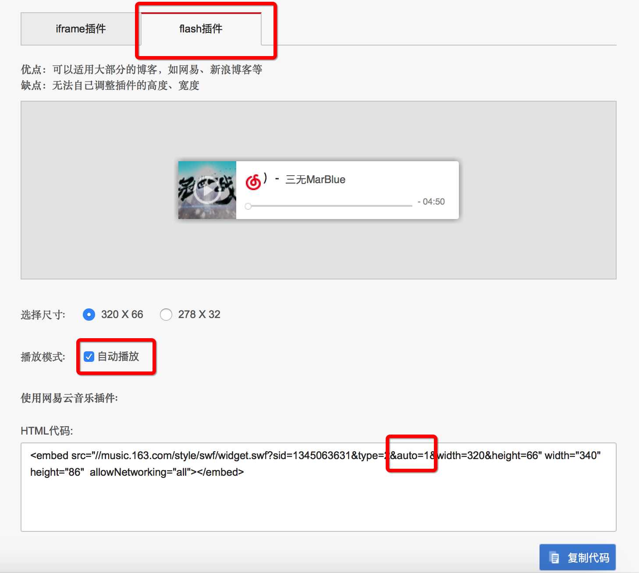Click the document icon on 复制代码 button

(554, 558)
